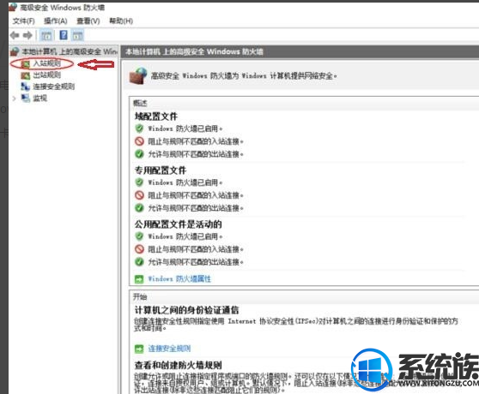The width and height of the screenshot is (479, 394).
Task: Click the 专用配置文件 heading
Action: coord(161,170)
